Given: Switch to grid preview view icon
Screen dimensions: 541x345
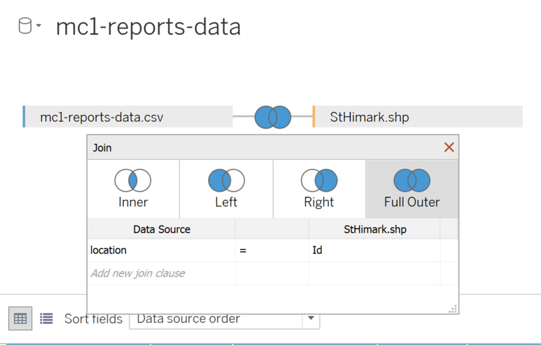Looking at the screenshot, I should (20, 319).
